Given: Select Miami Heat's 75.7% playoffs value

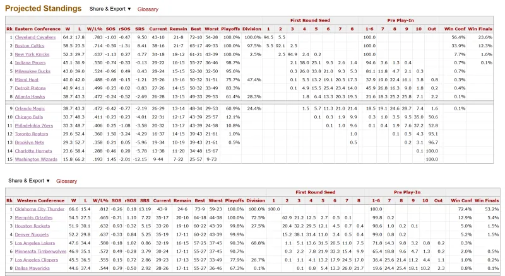Looking at the screenshot, I should (232, 80).
